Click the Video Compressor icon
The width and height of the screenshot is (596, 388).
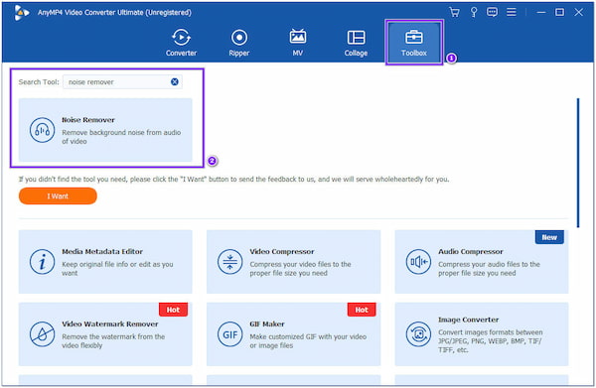pos(230,262)
